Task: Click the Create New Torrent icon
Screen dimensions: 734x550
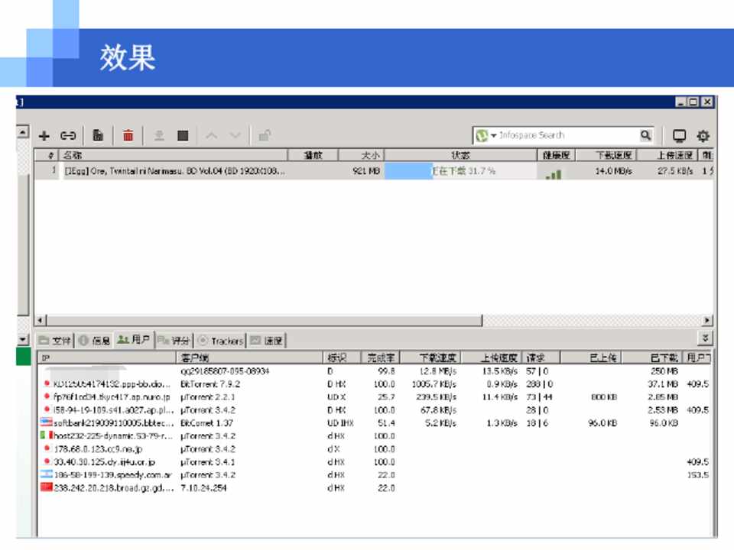Action: [99, 136]
